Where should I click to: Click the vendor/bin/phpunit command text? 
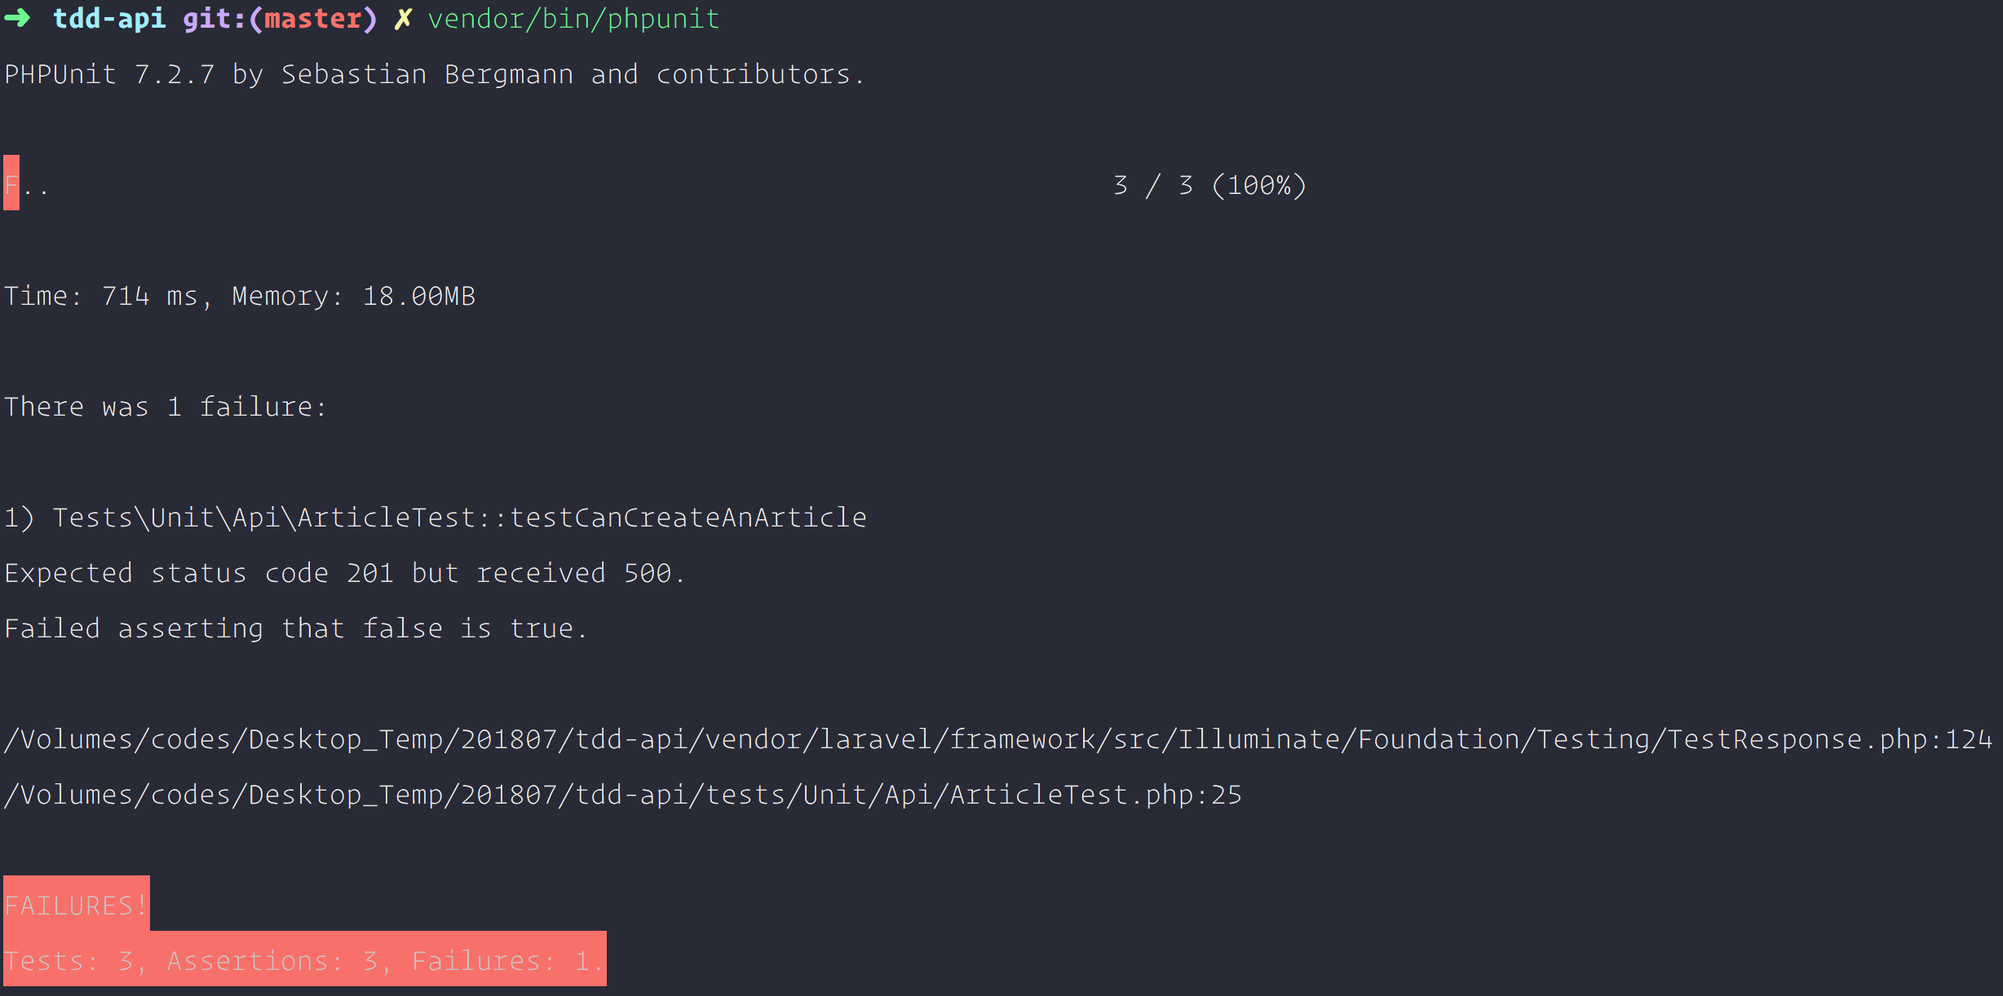573,19
